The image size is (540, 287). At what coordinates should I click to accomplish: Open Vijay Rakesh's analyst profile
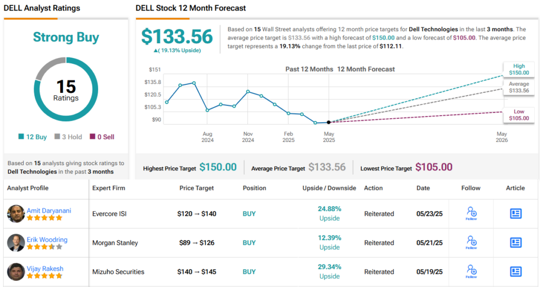(45, 269)
